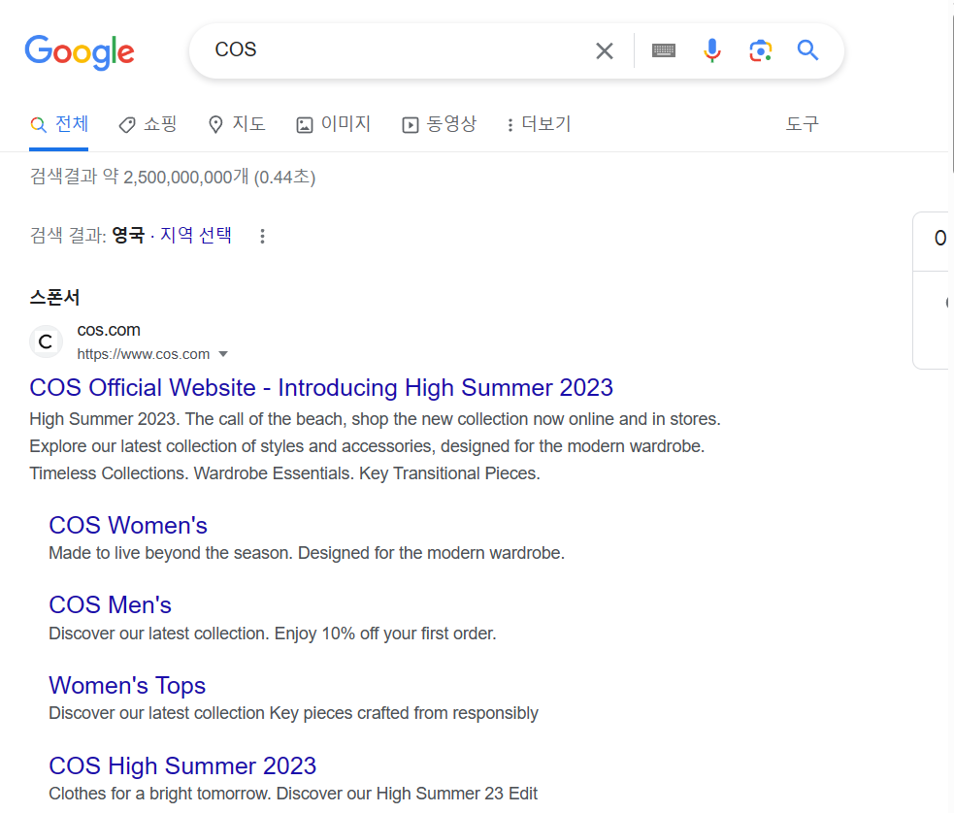This screenshot has width=954, height=813.
Task: Search by image with the camera lens icon
Action: point(761,50)
